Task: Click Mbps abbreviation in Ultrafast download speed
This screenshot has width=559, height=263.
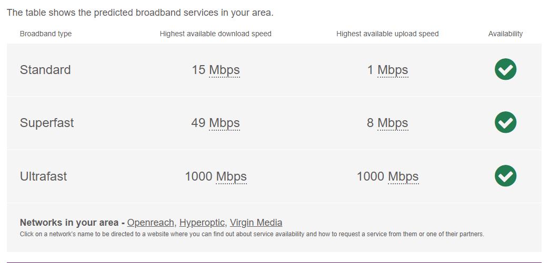Action: 231,176
